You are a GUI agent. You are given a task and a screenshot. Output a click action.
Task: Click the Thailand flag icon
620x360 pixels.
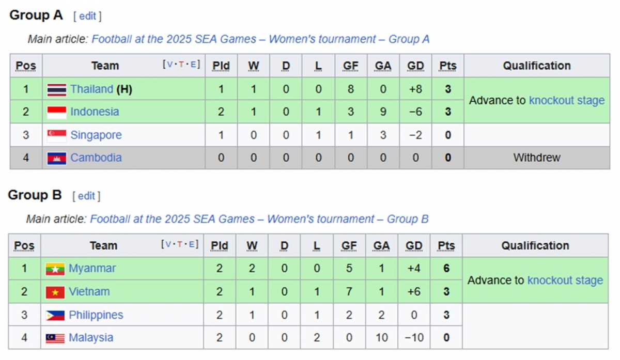point(57,90)
